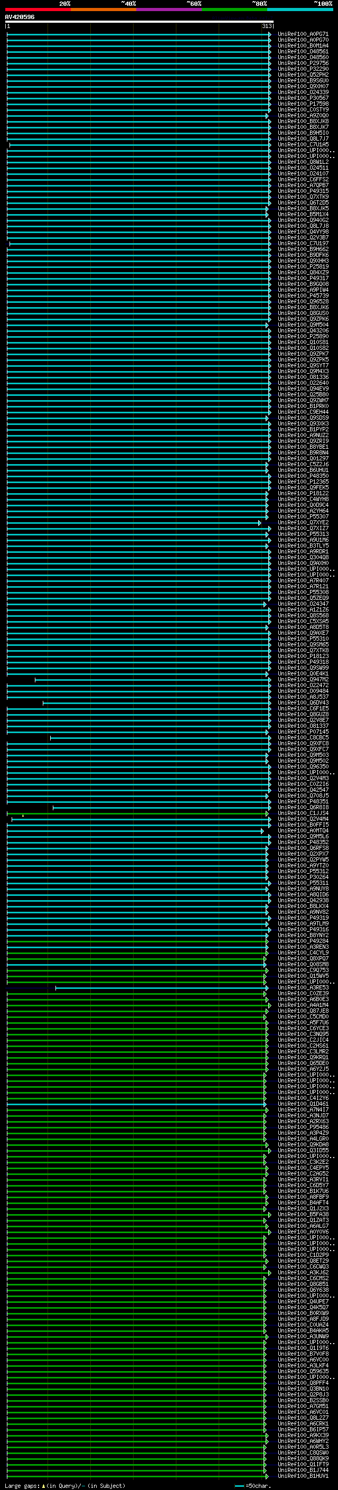Viewport: 338px width, 1490px height.
Task: Select hit UniRef100_P48351
Action: click(x=303, y=802)
